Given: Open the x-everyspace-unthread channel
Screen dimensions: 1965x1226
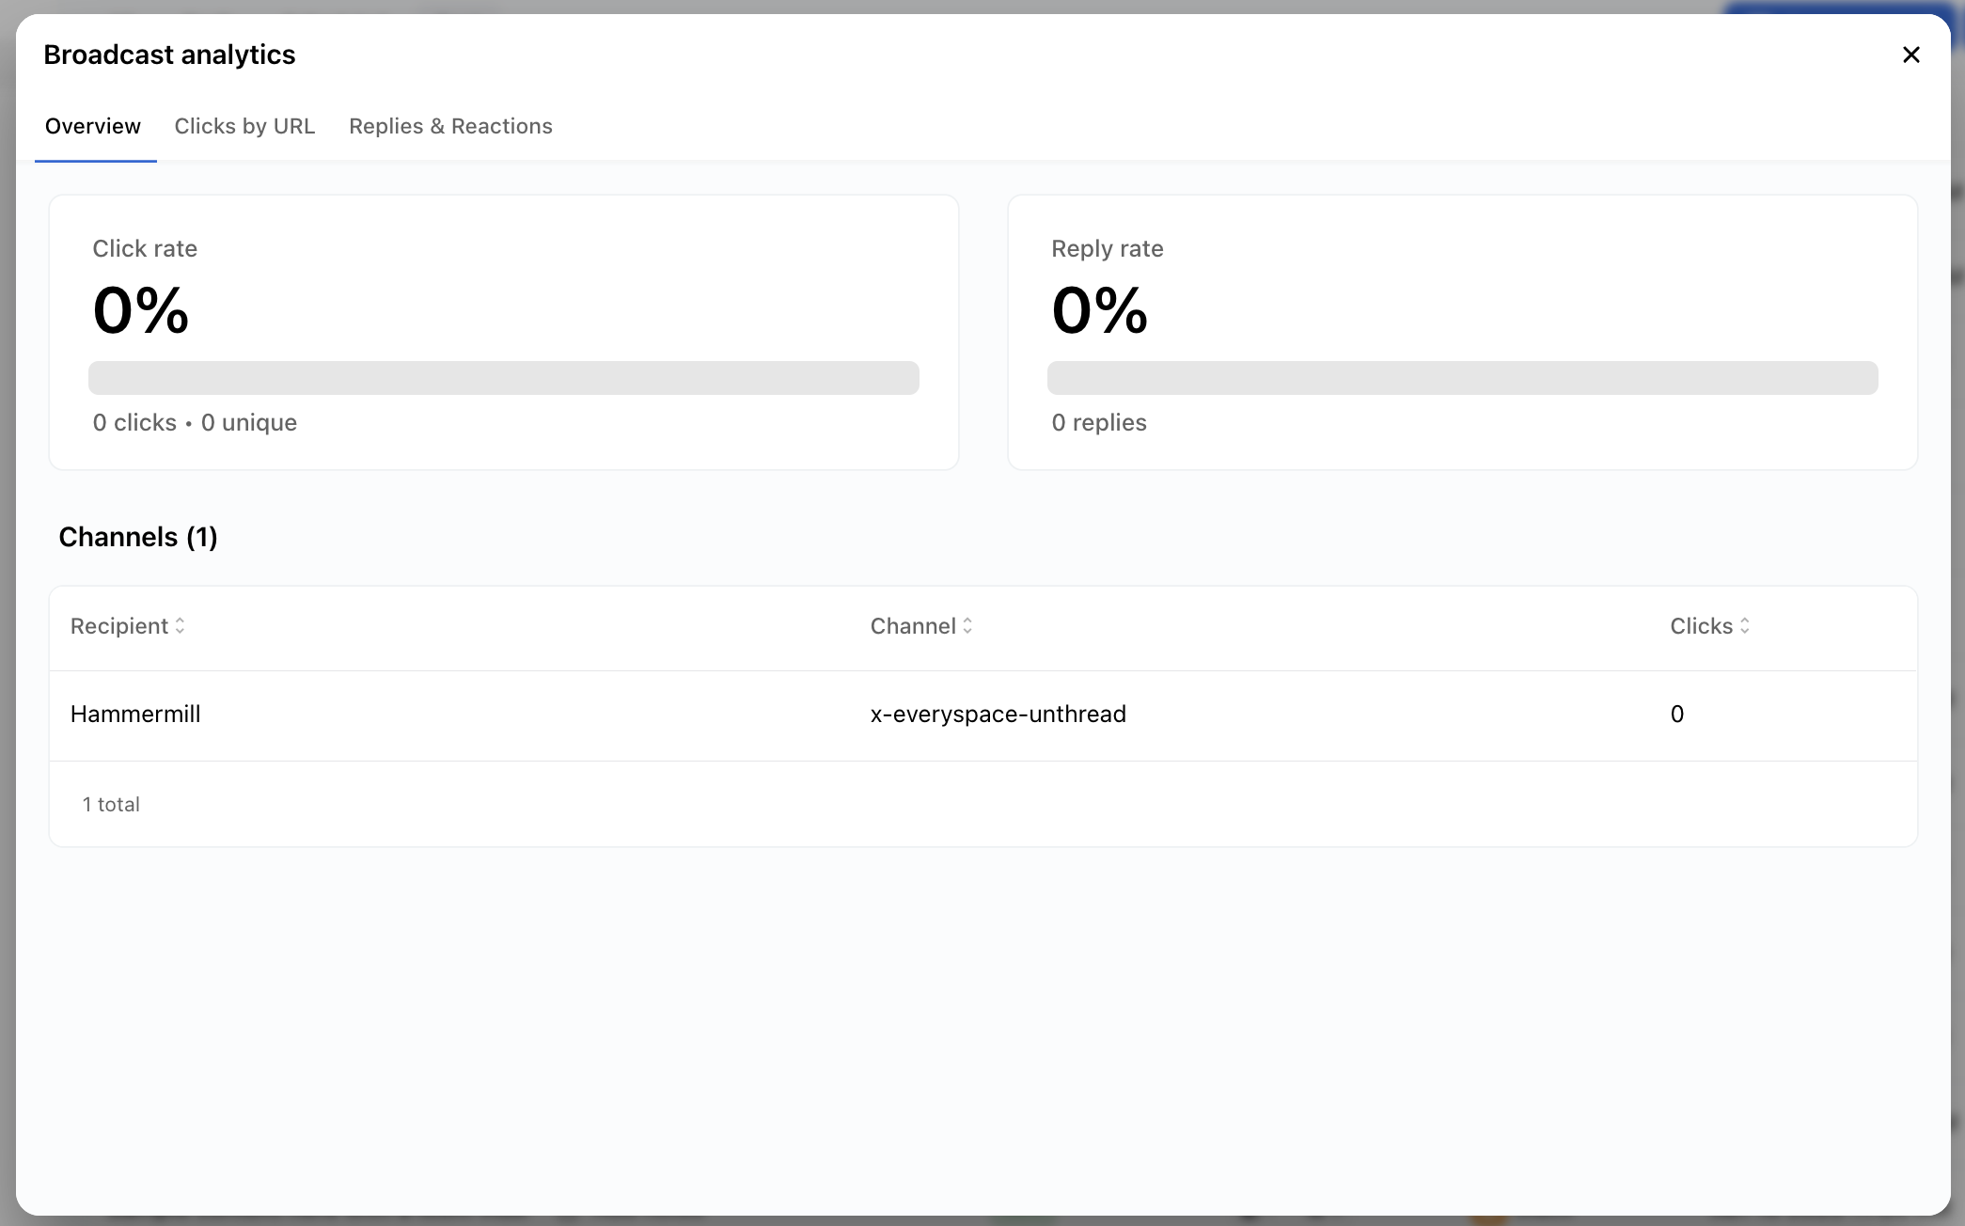Looking at the screenshot, I should (998, 714).
